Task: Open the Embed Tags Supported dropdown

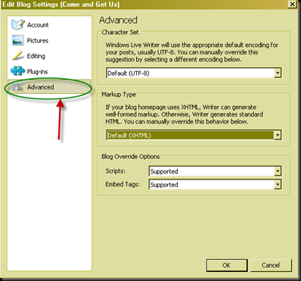Action: tap(215, 185)
